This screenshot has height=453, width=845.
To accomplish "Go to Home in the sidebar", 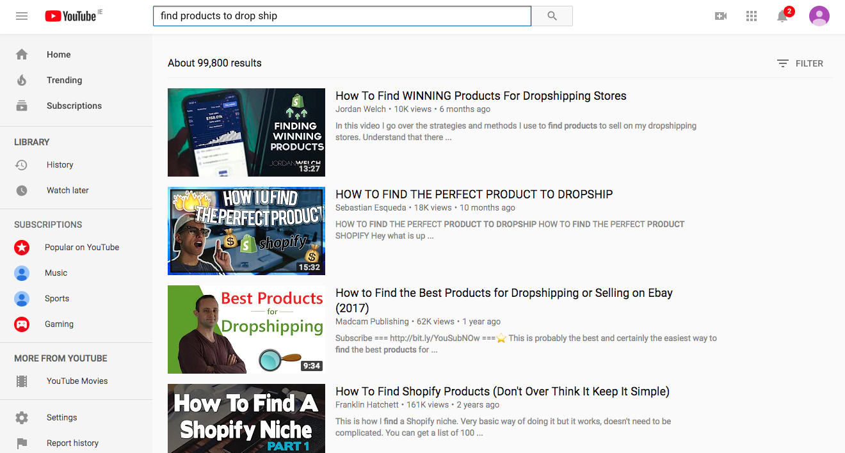I will [58, 54].
